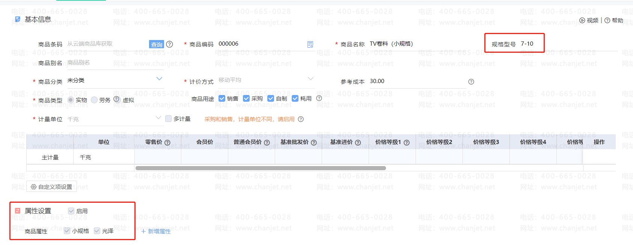633x245 pixels.
Task: Click the help icon beside 查询
Action: tap(169, 44)
